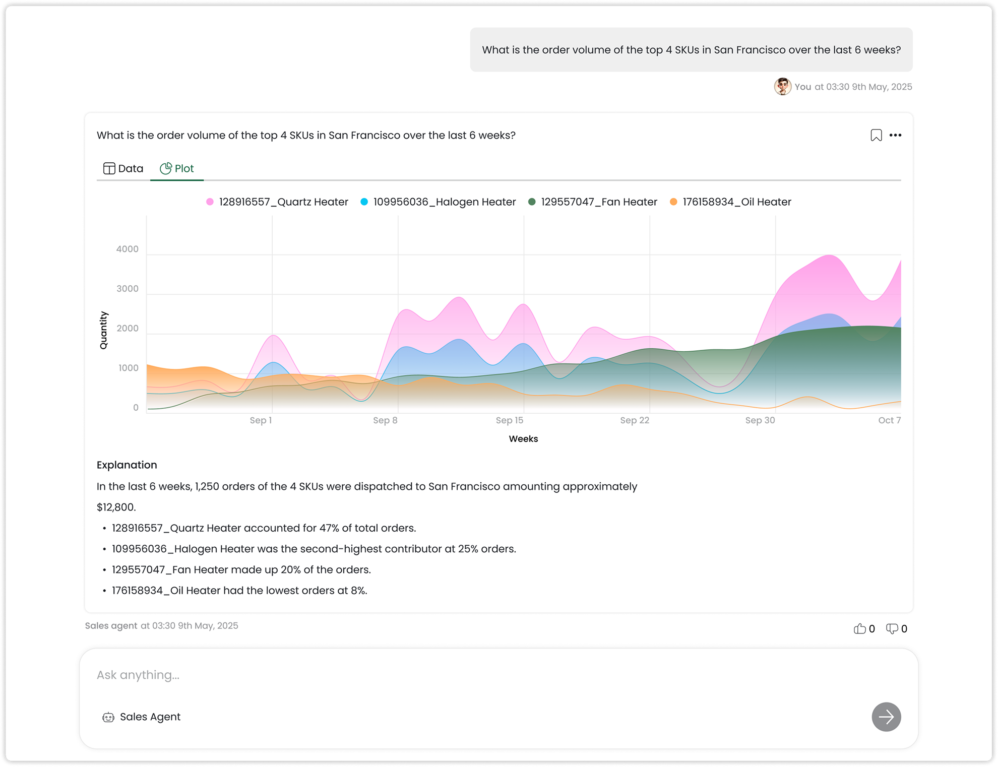The height and width of the screenshot is (767, 998).
Task: Open the Sales Agent selector
Action: point(142,717)
